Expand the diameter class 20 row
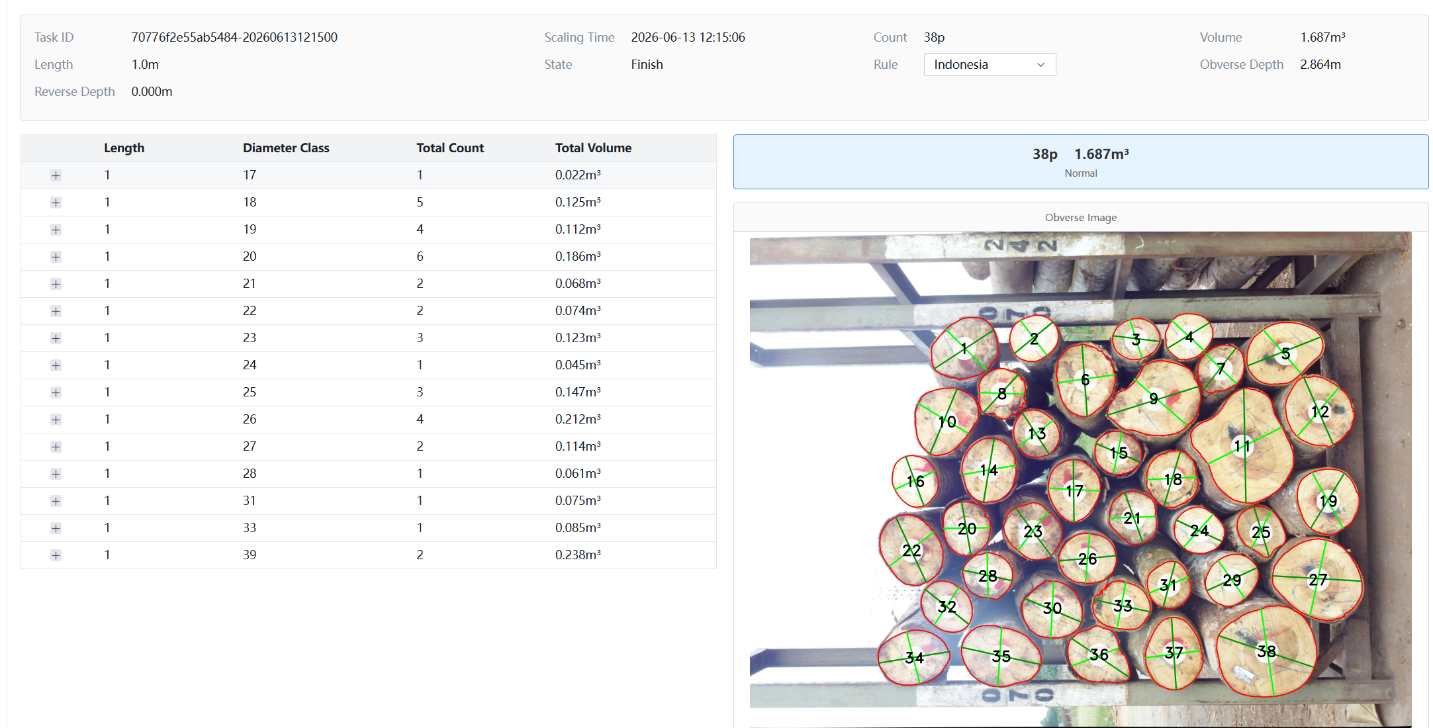The width and height of the screenshot is (1433, 728). pyautogui.click(x=56, y=257)
